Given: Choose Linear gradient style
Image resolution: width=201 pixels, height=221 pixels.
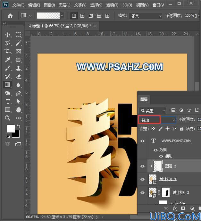Looking at the screenshot, I should pos(74,16).
